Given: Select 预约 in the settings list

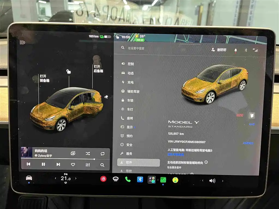Looking at the screenshot, I should pyautogui.click(x=126, y=136).
